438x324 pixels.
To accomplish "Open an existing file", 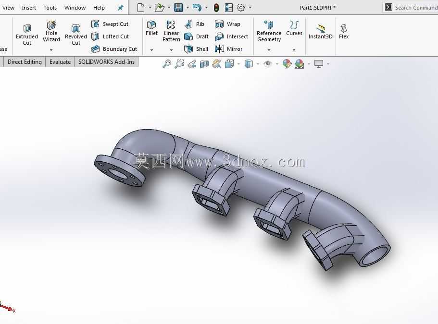I will [x=160, y=8].
